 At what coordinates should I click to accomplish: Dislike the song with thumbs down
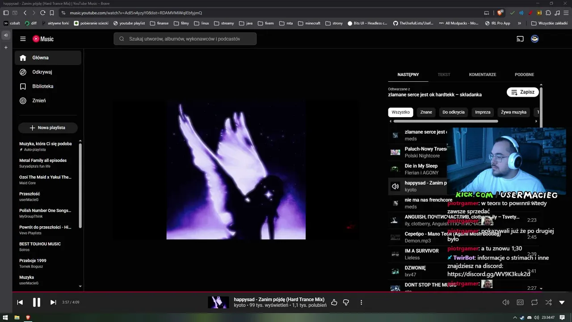tap(346, 302)
